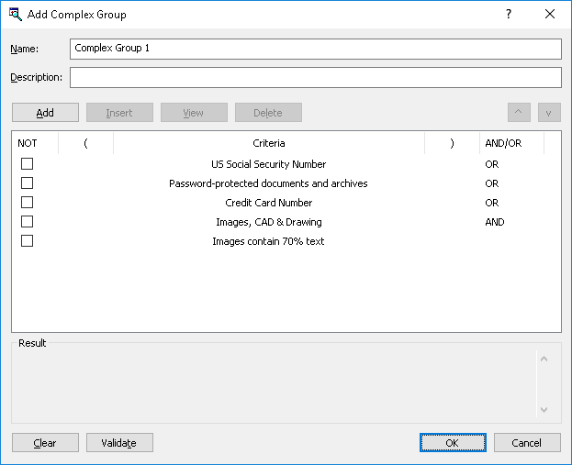
Task: Check NOT for US Social Security Number
Action: (x=28, y=164)
